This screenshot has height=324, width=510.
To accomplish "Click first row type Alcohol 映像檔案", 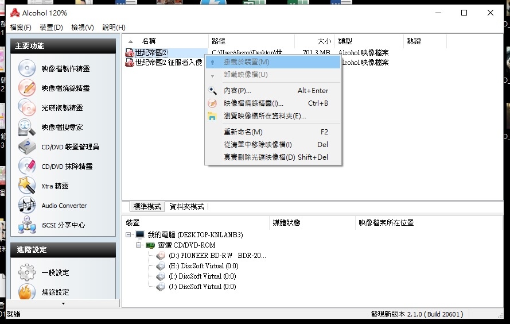I will pyautogui.click(x=364, y=52).
